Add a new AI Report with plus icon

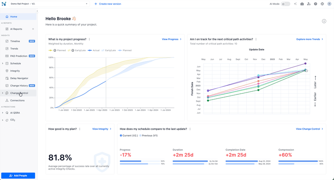(33, 29)
